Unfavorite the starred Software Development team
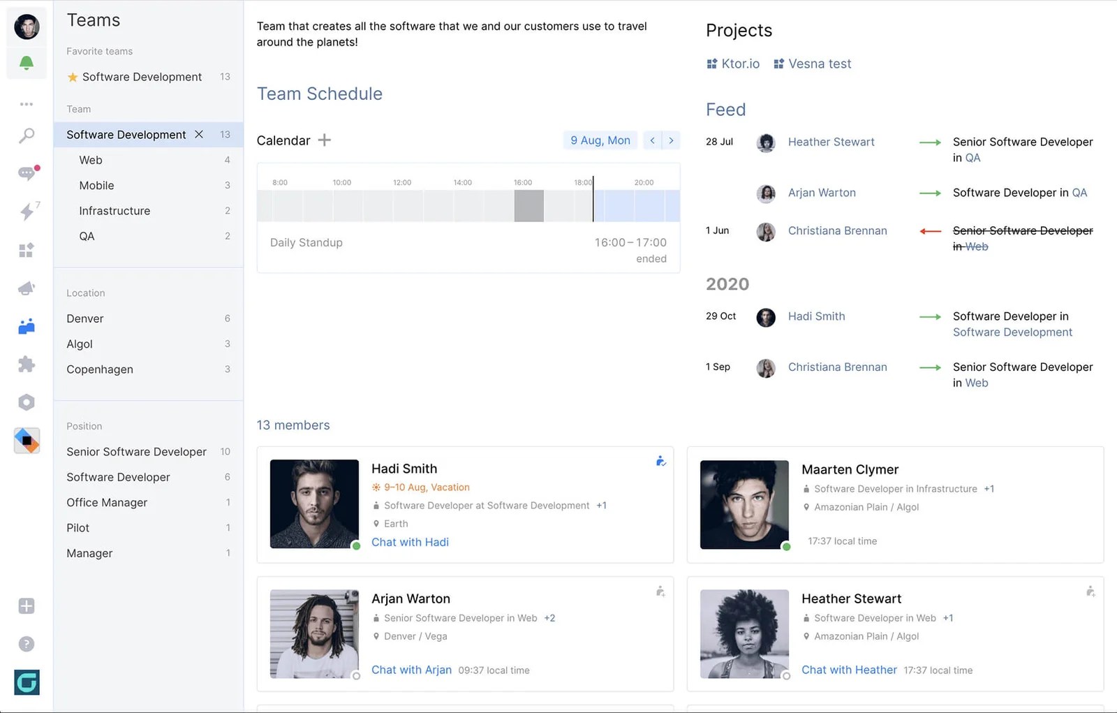 (x=72, y=77)
